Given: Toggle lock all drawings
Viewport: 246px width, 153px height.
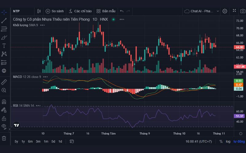Looking at the screenshot, I should coord(4,118).
